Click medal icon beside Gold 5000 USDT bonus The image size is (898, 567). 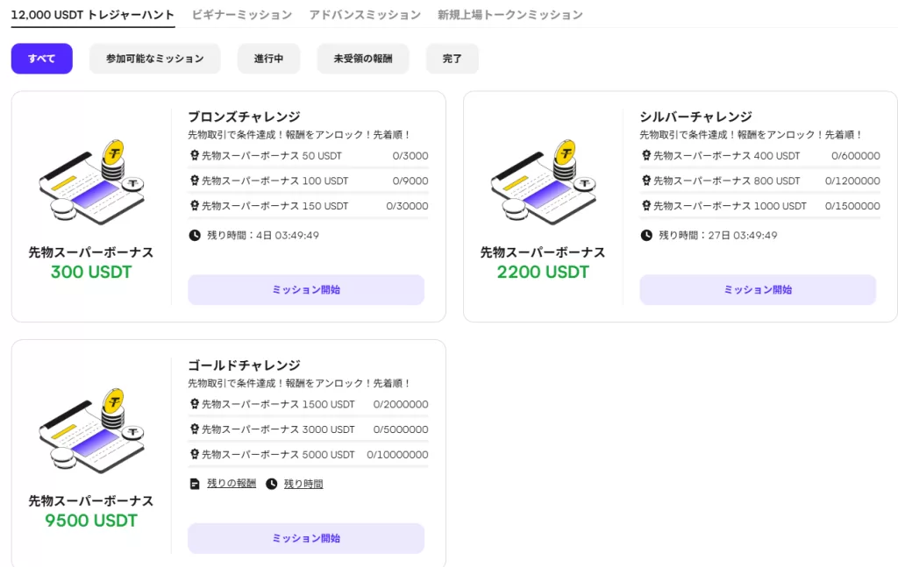pyautogui.click(x=195, y=454)
